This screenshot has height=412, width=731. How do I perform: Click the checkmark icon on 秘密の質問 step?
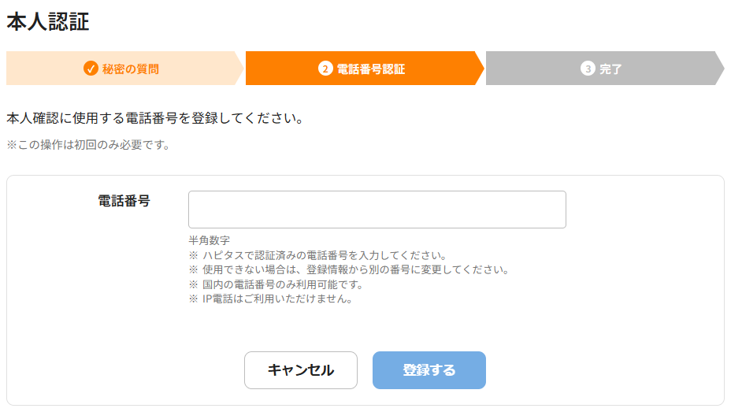tap(91, 69)
